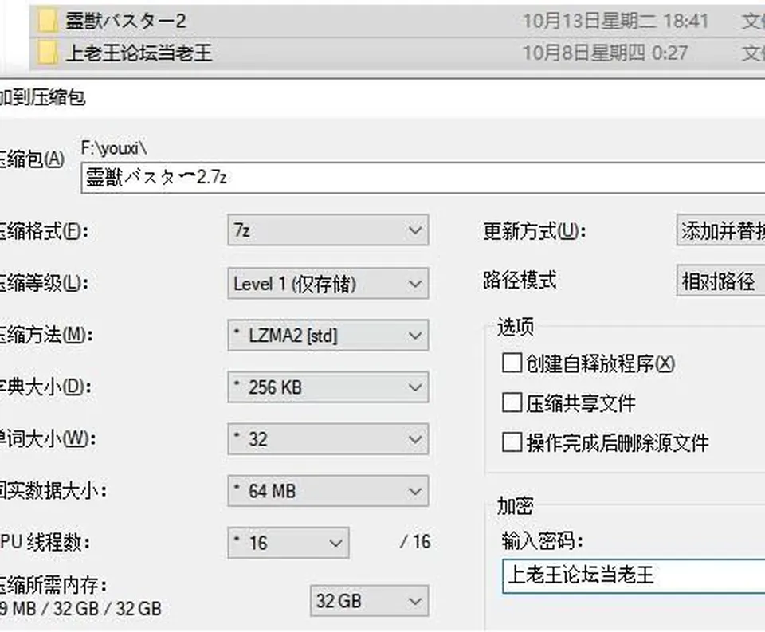Image resolution: width=765 pixels, height=632 pixels.
Task: Open the 32 GB memory limit dropdown
Action: [369, 601]
